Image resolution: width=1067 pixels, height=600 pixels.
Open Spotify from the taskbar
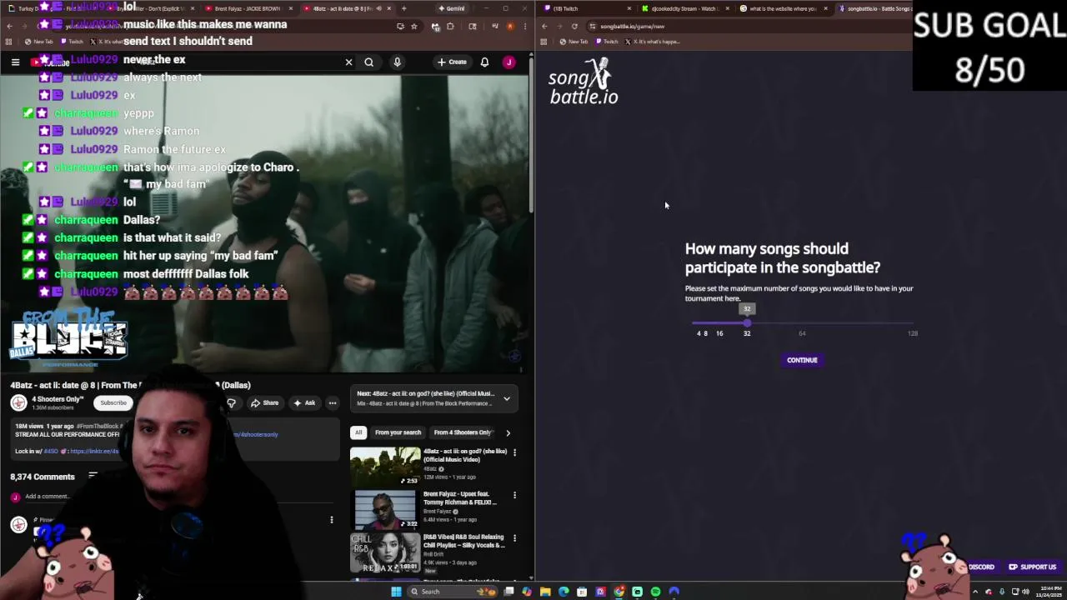click(x=655, y=592)
